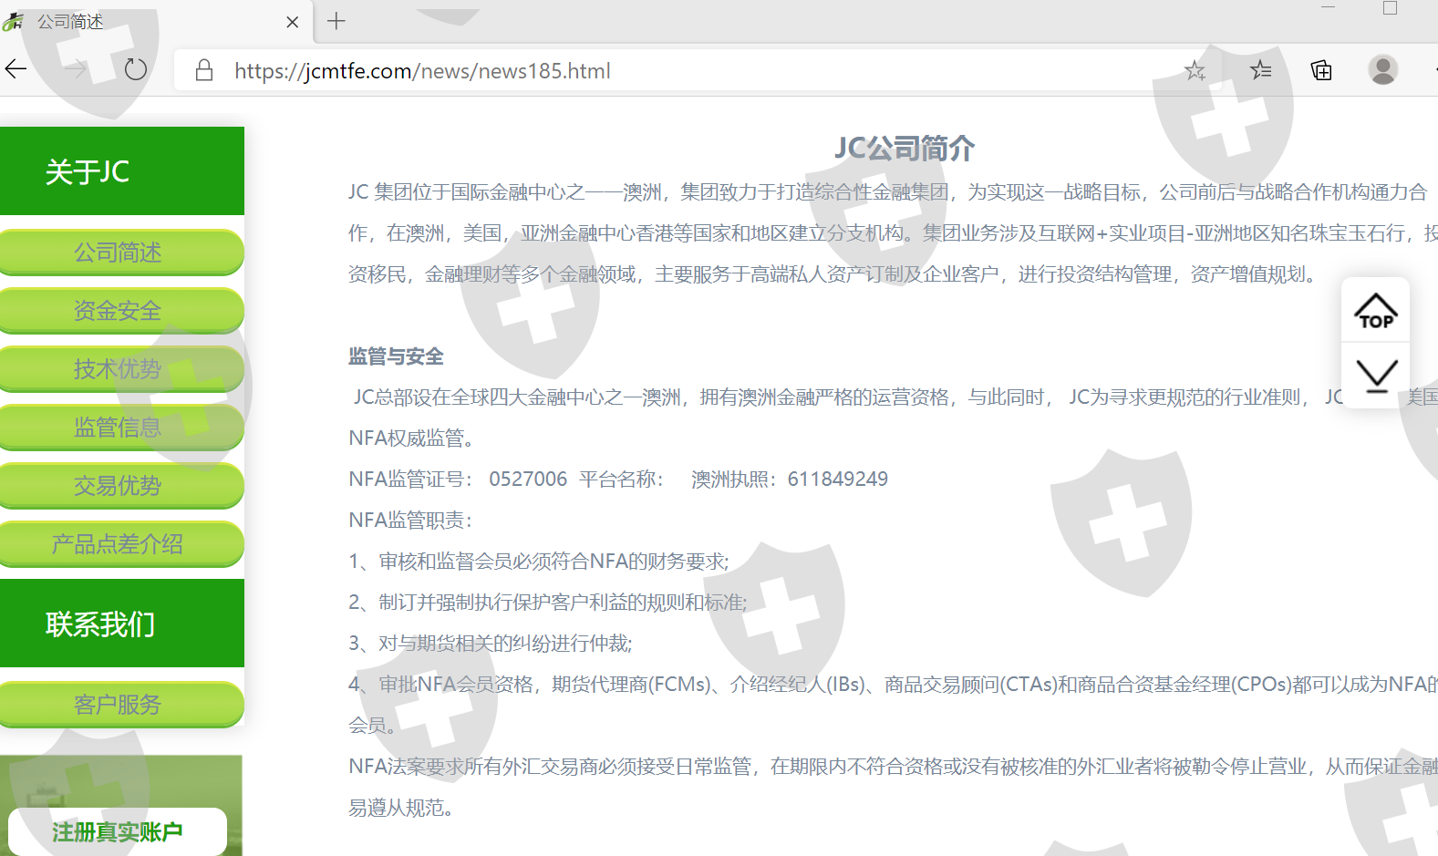Open the browser profile avatar
The width and height of the screenshot is (1438, 856).
click(x=1383, y=70)
